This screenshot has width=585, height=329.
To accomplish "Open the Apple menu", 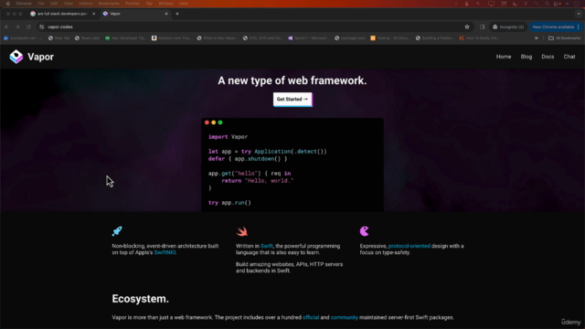I will coord(7,4).
